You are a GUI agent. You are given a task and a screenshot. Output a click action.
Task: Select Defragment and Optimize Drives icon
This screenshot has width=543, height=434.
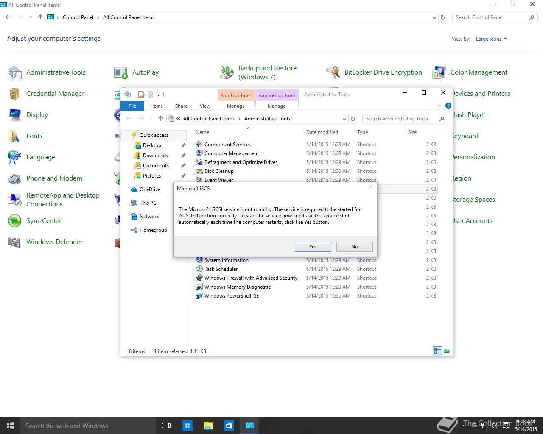coord(199,162)
